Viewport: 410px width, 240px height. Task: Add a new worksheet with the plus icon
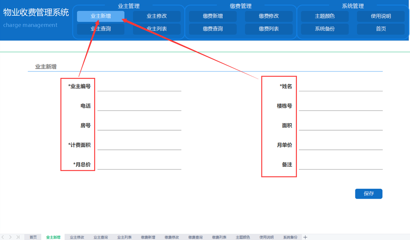click(305, 237)
